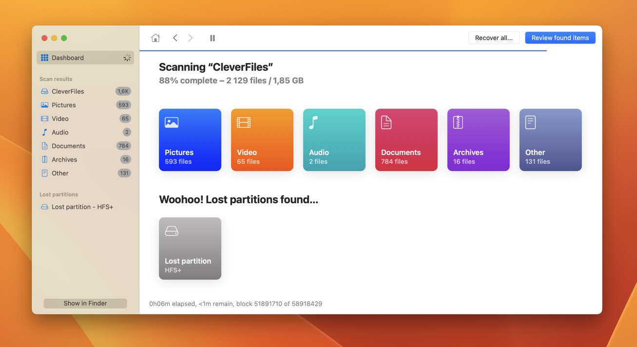Click Review found items button

click(x=560, y=38)
